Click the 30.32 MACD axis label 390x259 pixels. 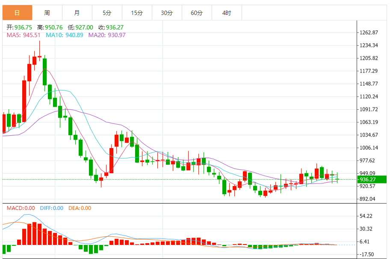click(x=366, y=229)
